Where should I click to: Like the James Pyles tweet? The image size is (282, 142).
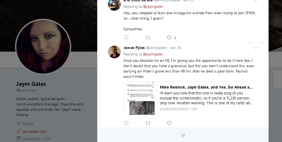169,123
